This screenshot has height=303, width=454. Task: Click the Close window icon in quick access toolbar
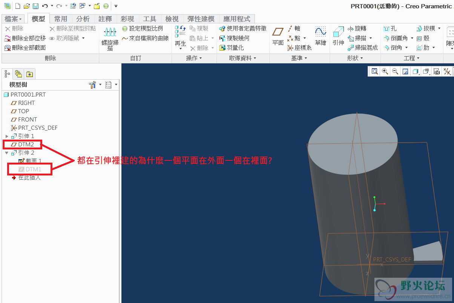pyautogui.click(x=97, y=6)
